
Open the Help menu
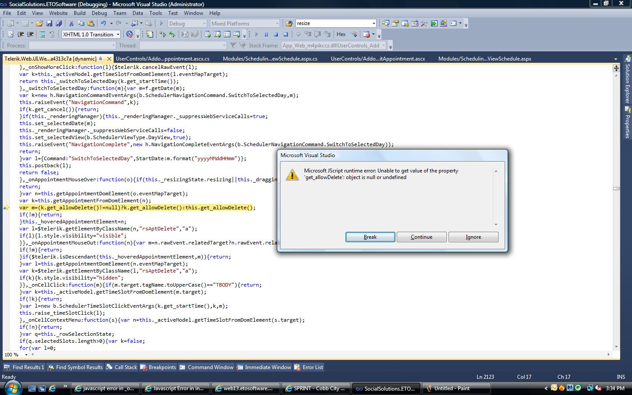215,13
